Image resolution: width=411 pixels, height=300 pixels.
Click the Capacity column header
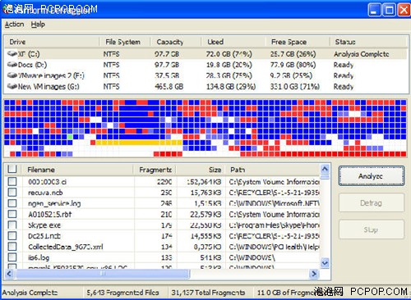176,42
